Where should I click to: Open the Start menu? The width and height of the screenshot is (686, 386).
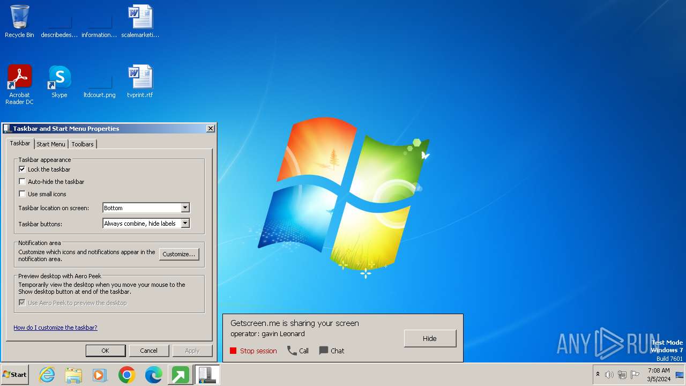click(x=15, y=375)
